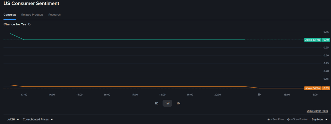The height and width of the screenshot is (124, 331).
Task: Click the 19:00 time axis label
Action: point(190,95)
